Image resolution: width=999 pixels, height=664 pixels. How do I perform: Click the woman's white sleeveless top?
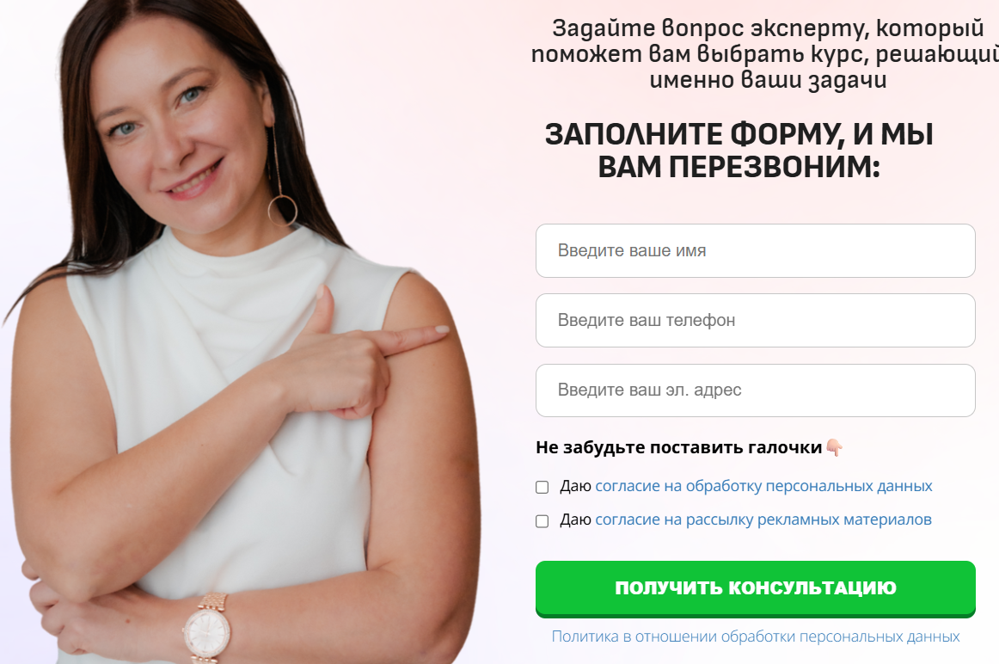coord(236,408)
